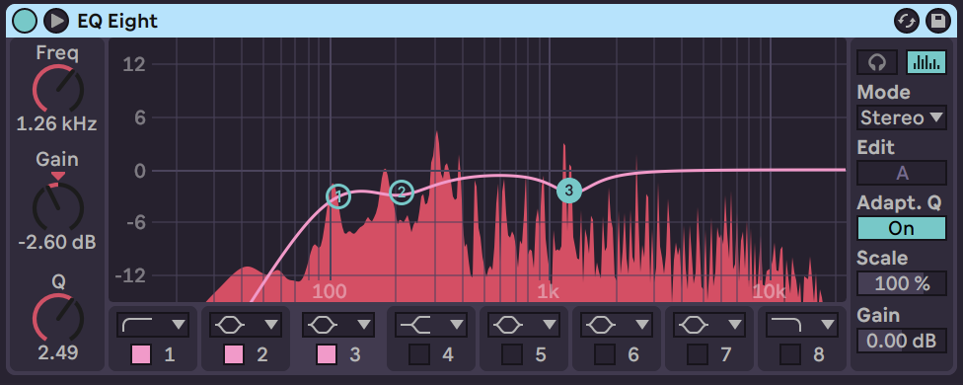The height and width of the screenshot is (385, 963).
Task: Open band 6 filter type dropdown
Action: pos(617,324)
